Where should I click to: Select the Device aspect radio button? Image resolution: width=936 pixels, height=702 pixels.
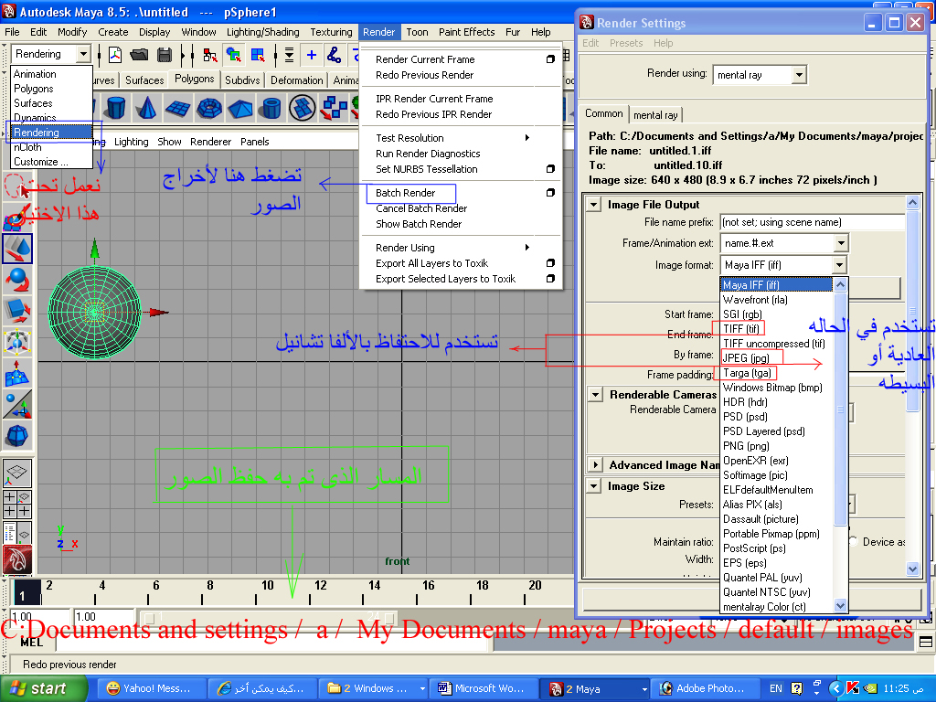click(854, 541)
